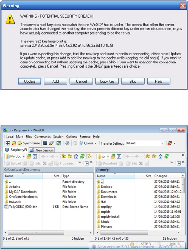This screenshot has width=188, height=249.
Task: Click the Properties button in local toolbar
Action: 64,163
